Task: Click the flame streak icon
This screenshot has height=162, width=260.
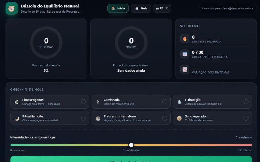Action: 185,39
